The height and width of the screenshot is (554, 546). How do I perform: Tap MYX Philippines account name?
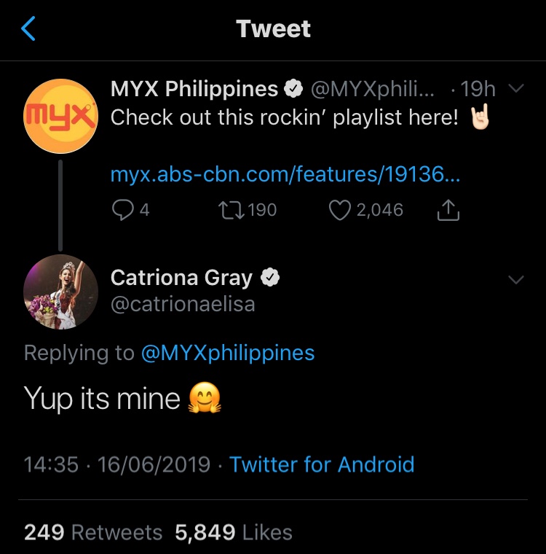(x=194, y=90)
